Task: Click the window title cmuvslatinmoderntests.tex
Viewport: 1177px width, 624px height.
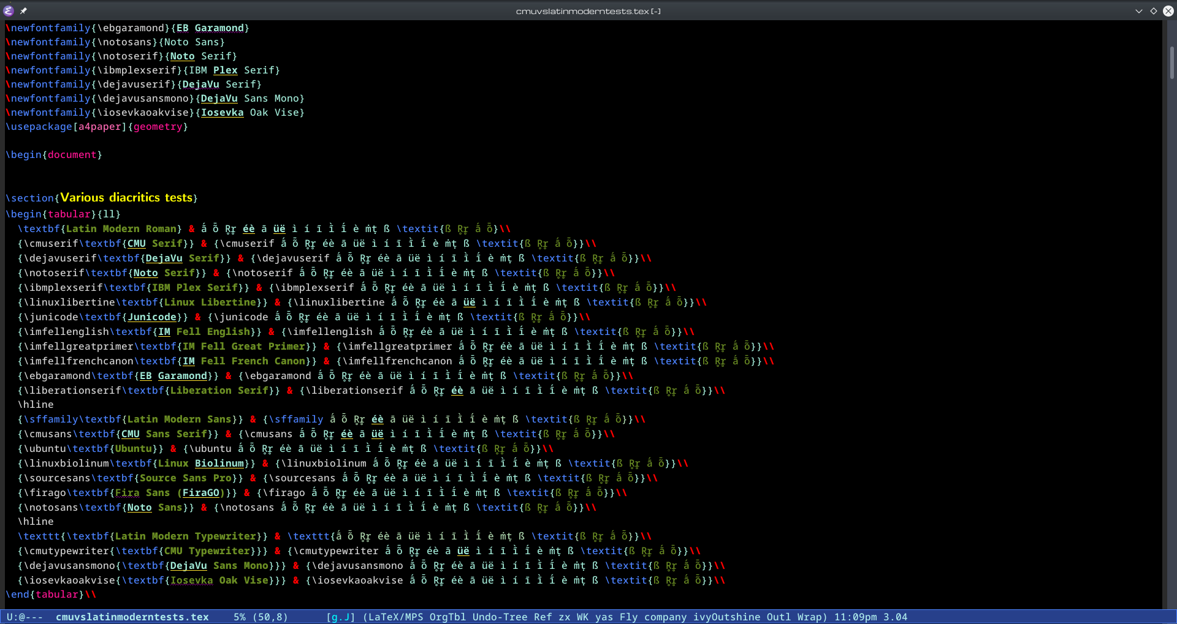Action: pyautogui.click(x=588, y=11)
